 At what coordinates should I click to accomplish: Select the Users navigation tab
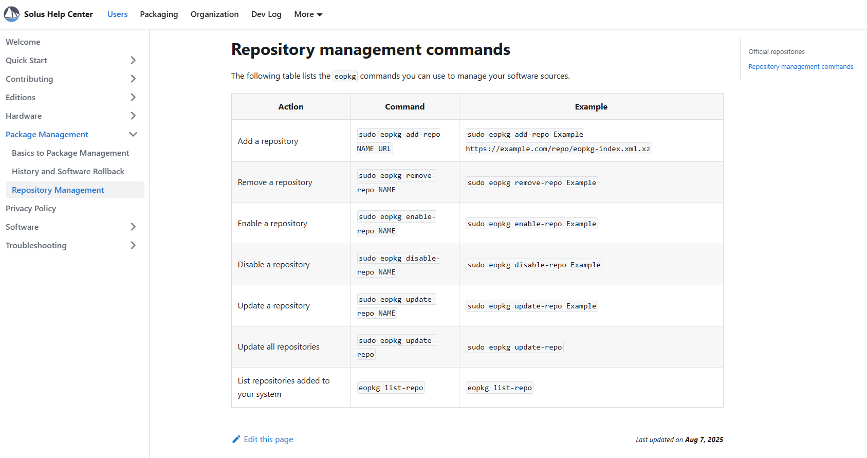pos(117,14)
